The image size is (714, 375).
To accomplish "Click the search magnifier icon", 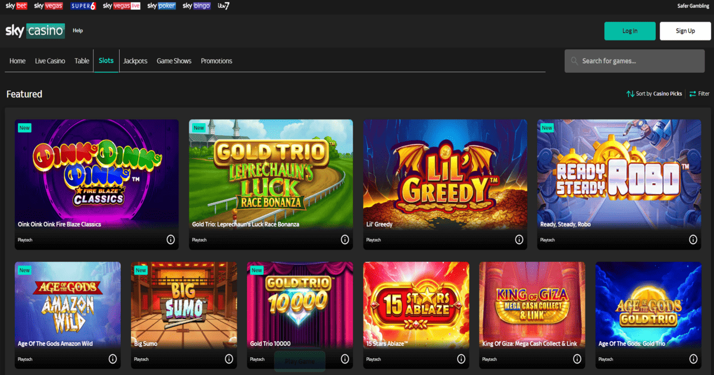I will tap(574, 61).
